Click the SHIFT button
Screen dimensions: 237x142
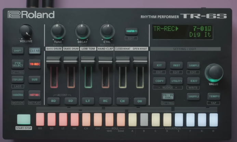(18, 51)
